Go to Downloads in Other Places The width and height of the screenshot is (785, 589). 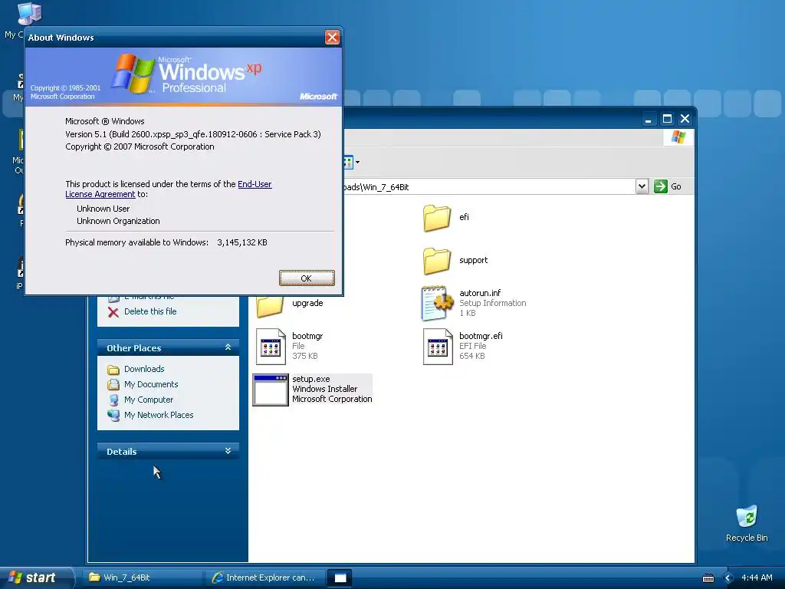144,369
